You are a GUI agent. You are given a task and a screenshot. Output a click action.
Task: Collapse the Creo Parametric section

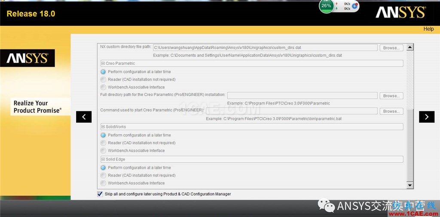(103, 64)
